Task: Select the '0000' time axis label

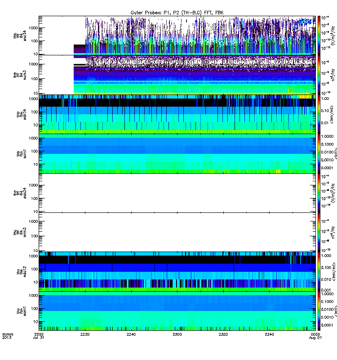Action: point(315,334)
